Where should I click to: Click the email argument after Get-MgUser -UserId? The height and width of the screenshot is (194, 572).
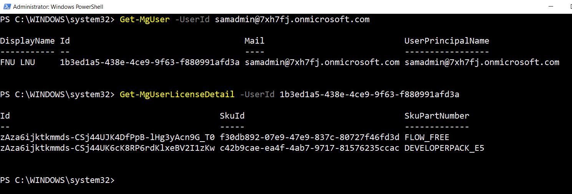292,20
